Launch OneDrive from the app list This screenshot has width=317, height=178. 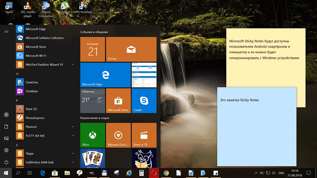(46, 82)
